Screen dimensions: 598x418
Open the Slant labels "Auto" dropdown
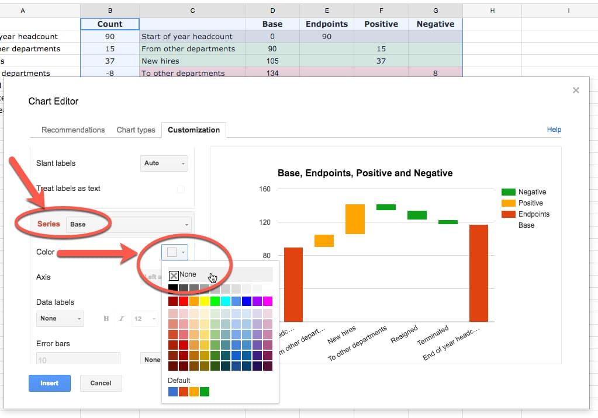coord(164,163)
